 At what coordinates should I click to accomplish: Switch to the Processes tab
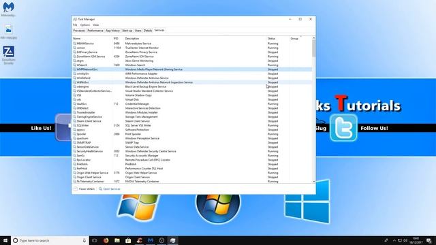pyautogui.click(x=79, y=31)
